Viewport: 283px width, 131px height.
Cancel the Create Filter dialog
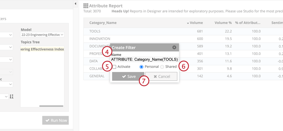tap(161, 76)
